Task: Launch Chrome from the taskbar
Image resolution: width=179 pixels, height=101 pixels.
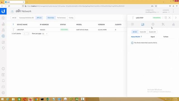Action: [x=36, y=99]
